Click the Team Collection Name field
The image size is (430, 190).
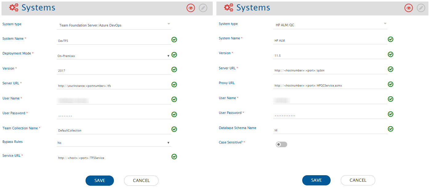coord(114,131)
